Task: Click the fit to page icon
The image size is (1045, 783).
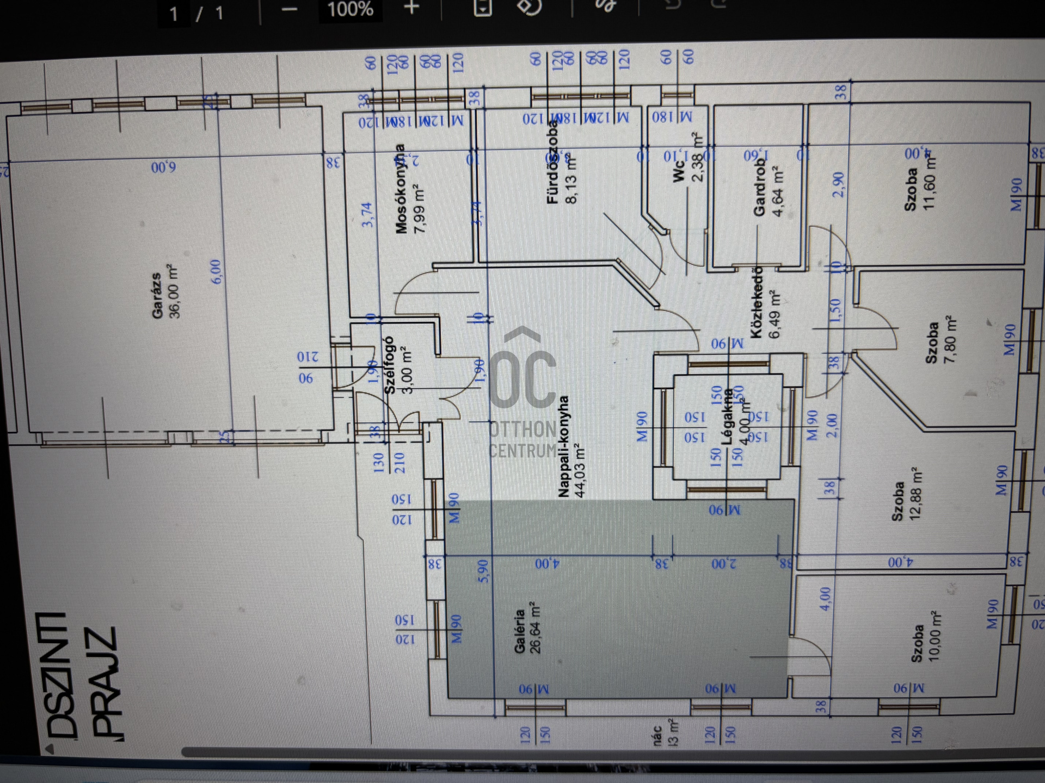Action: click(x=483, y=7)
